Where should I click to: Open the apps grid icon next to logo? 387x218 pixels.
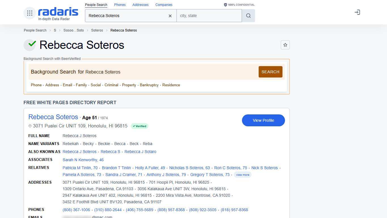tap(30, 13)
